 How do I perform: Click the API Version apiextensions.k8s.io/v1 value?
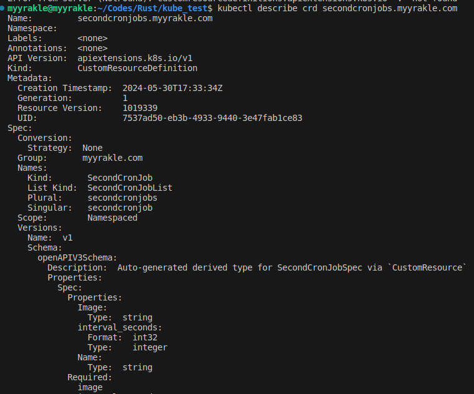(x=135, y=58)
